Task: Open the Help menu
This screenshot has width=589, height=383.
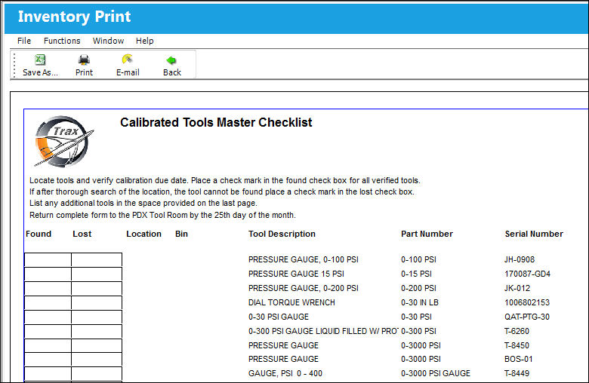Action: coord(145,41)
